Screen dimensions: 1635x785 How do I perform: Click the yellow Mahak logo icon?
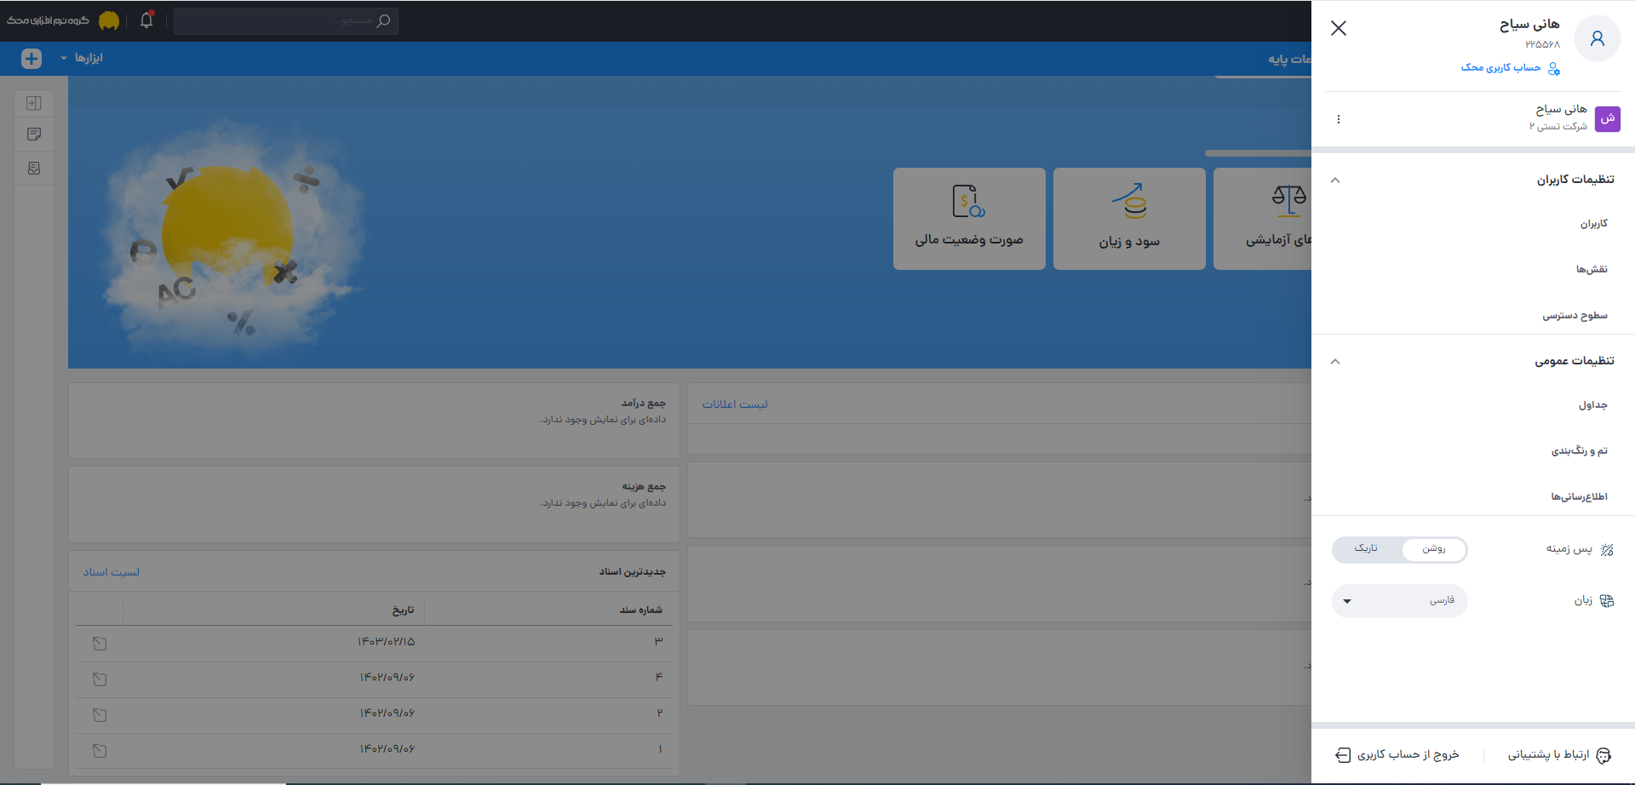pyautogui.click(x=109, y=20)
